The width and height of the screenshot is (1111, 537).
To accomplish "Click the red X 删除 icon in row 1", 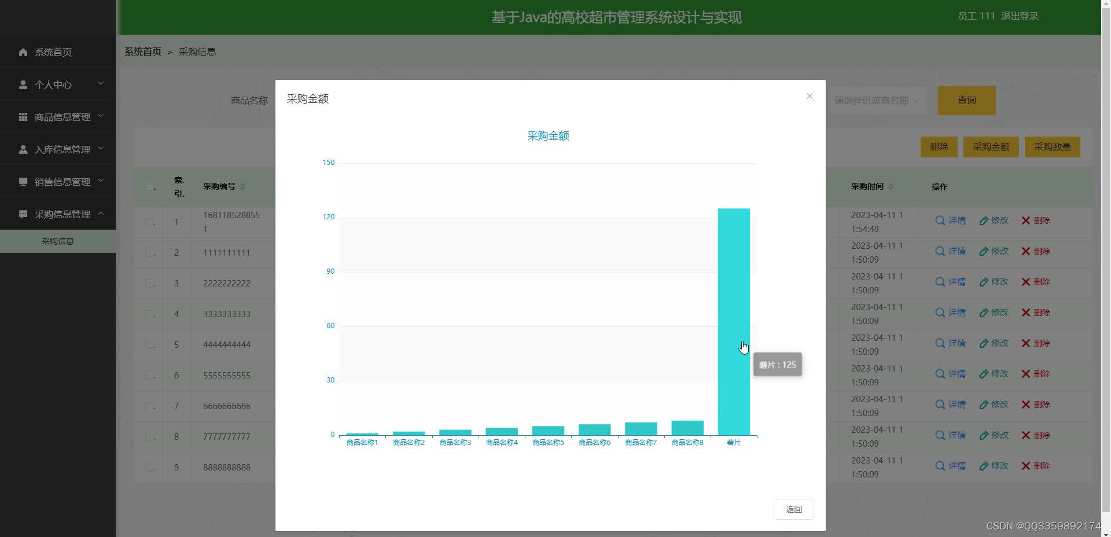I will 1026,220.
